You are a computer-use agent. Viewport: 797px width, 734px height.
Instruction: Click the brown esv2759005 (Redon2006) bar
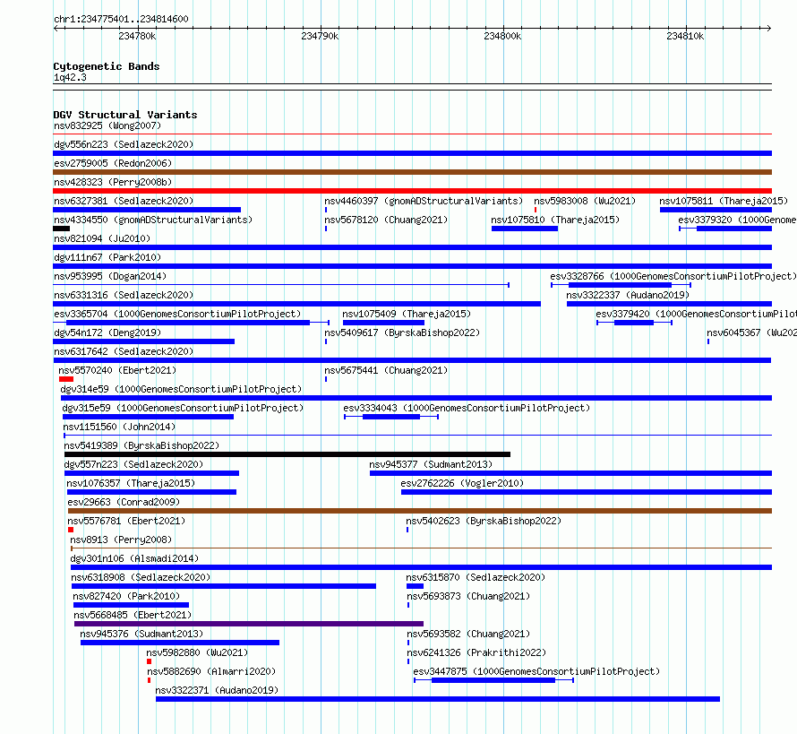412,172
